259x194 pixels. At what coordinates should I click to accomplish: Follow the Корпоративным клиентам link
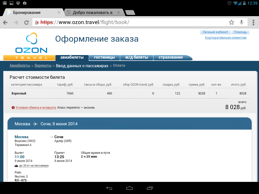(226, 38)
